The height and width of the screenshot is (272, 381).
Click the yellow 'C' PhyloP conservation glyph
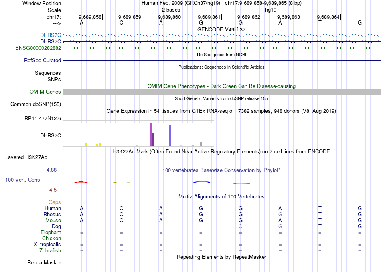122,182
